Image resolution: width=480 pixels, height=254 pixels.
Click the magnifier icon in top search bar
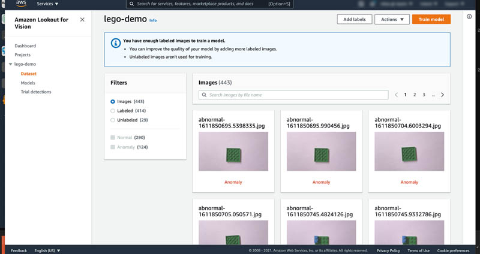131,4
